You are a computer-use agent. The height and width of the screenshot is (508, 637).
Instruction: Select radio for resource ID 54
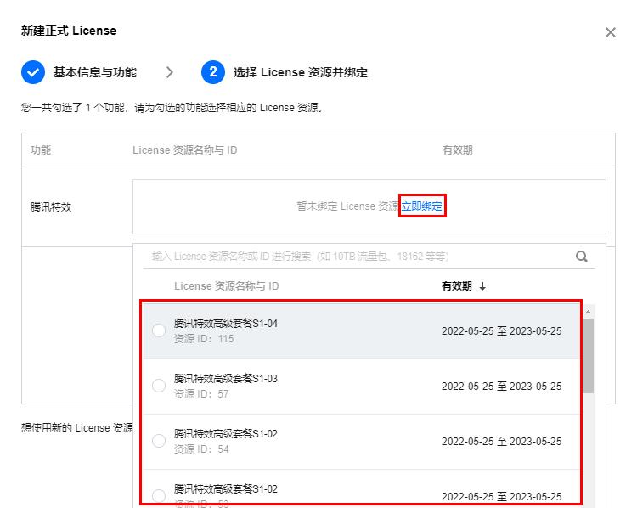pyautogui.click(x=159, y=441)
